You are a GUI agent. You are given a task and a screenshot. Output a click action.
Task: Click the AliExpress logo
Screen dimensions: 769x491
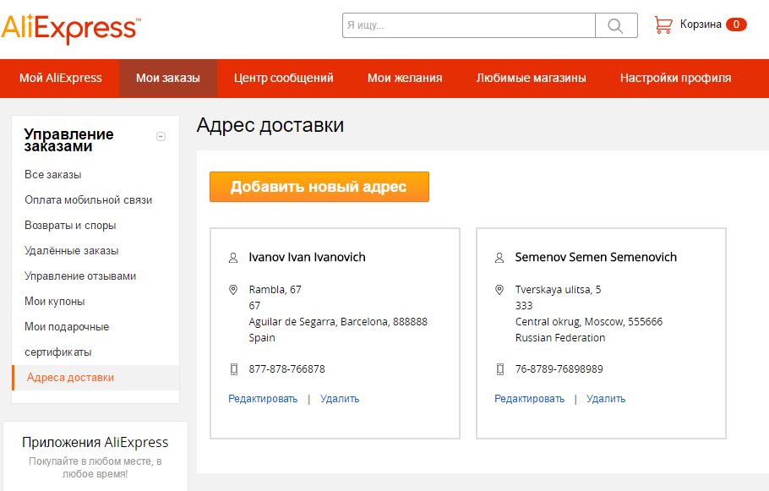click(x=70, y=28)
